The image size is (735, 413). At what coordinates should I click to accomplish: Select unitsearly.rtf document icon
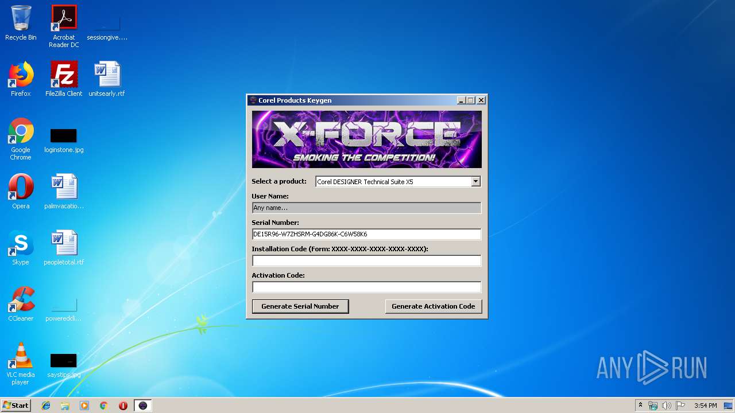point(107,79)
